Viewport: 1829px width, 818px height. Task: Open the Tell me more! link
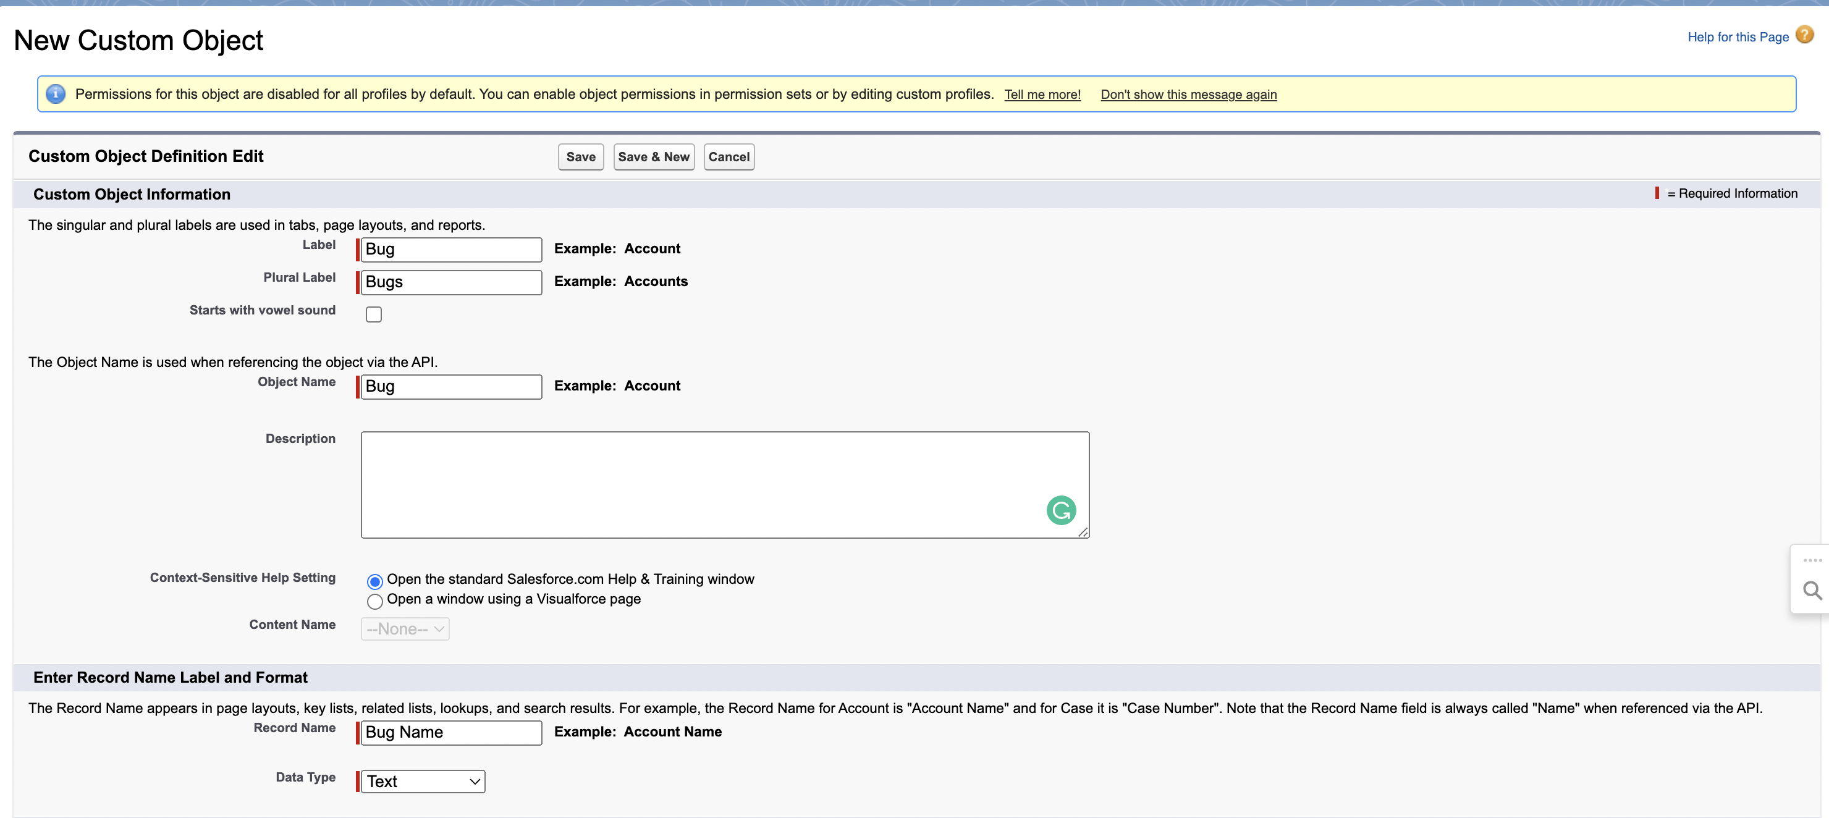[1042, 95]
